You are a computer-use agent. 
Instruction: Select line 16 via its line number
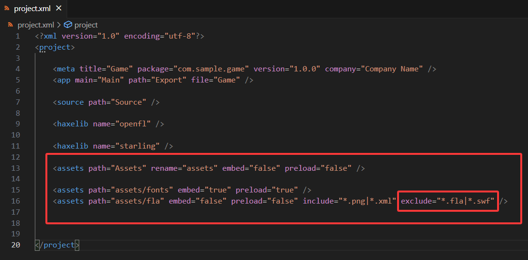[x=18, y=201]
